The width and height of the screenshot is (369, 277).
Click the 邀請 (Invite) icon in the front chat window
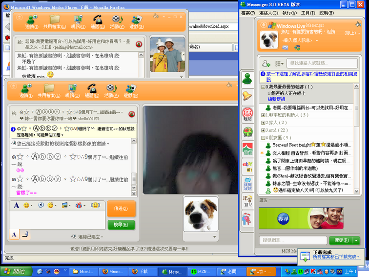(x=26, y=91)
